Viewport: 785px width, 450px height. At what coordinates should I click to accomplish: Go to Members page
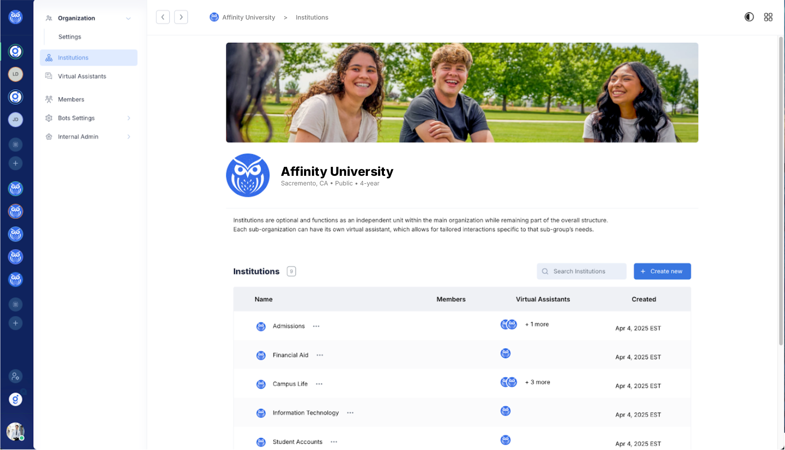tap(71, 99)
